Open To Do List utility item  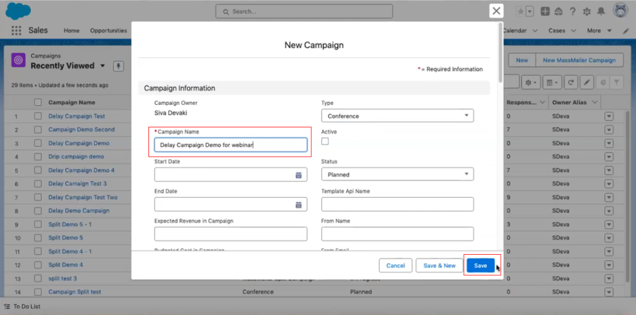[23, 306]
